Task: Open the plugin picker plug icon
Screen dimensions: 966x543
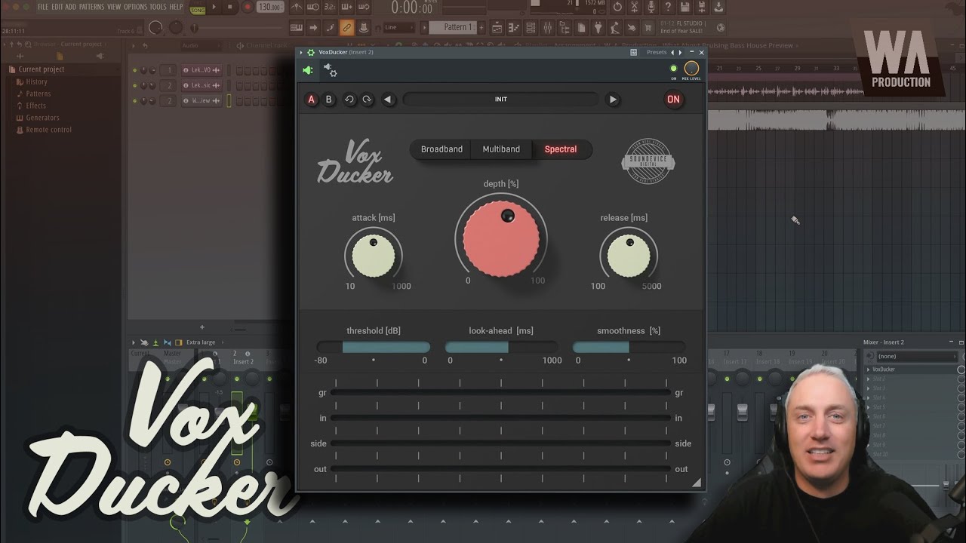Action: [x=598, y=28]
